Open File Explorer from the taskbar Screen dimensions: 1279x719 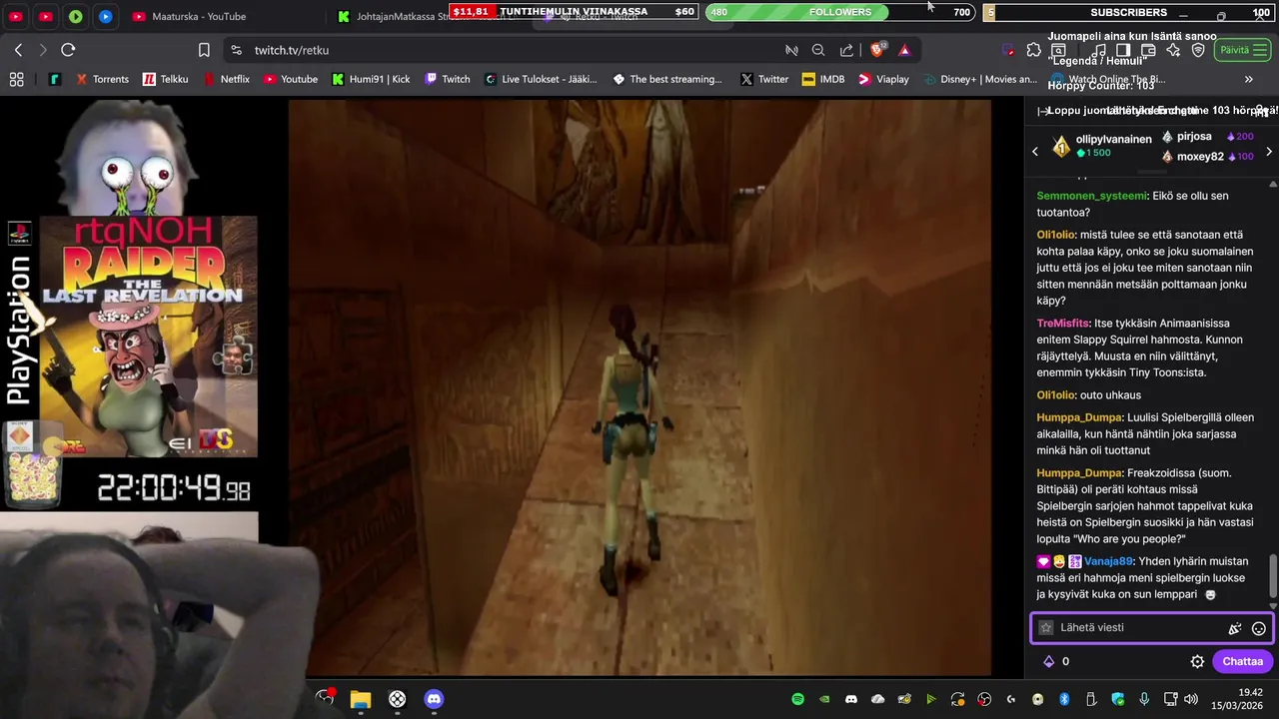point(361,699)
